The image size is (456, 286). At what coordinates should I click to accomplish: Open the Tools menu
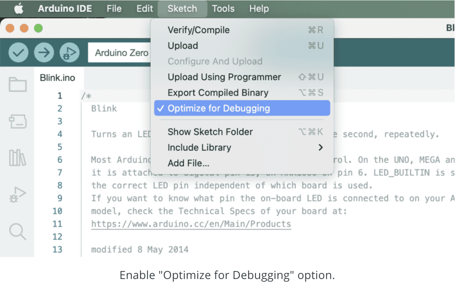pyautogui.click(x=224, y=9)
